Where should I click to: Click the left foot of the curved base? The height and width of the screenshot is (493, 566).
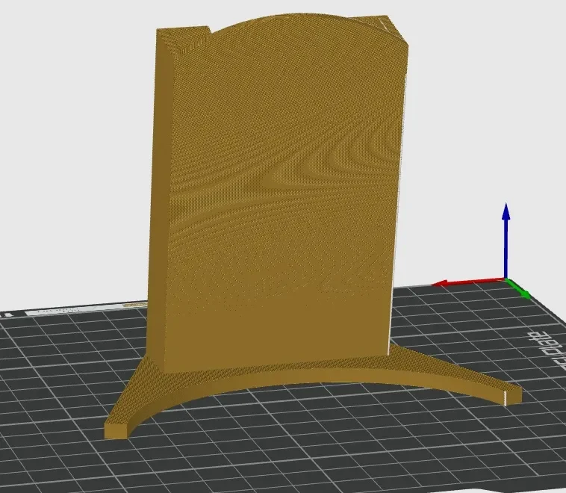tap(117, 429)
